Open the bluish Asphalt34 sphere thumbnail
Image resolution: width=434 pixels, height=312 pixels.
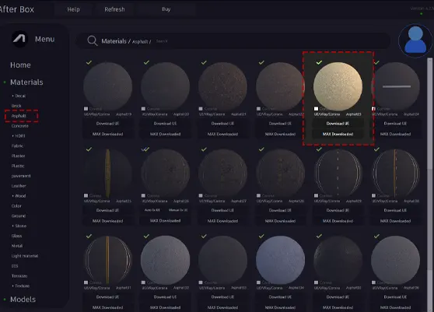[280, 260]
